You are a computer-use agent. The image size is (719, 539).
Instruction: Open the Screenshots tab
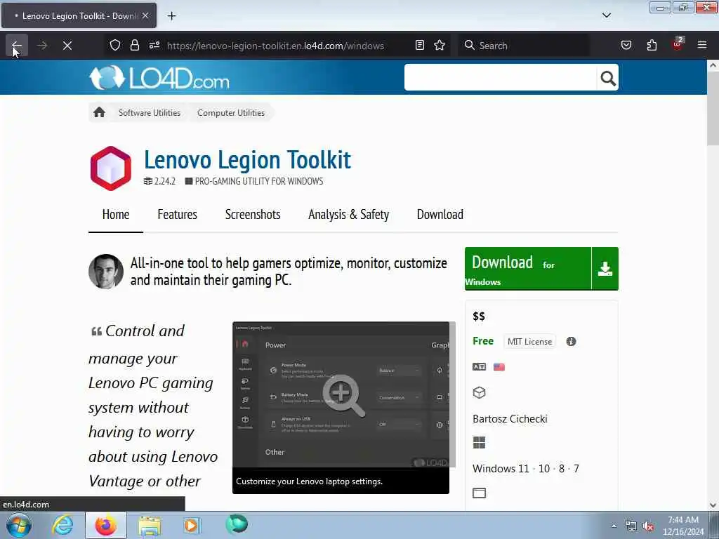click(x=253, y=215)
